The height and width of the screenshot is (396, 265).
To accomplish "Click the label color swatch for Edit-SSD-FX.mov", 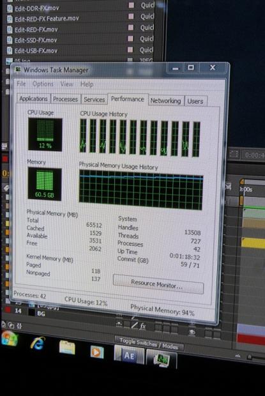I will (130, 38).
